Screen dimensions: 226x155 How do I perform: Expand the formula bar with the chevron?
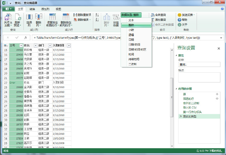coord(221,38)
